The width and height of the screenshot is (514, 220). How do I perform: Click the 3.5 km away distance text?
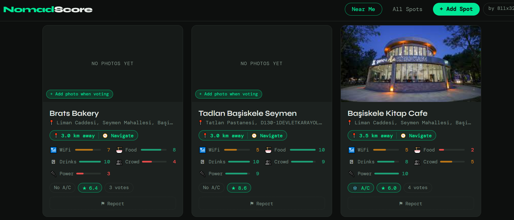376,136
